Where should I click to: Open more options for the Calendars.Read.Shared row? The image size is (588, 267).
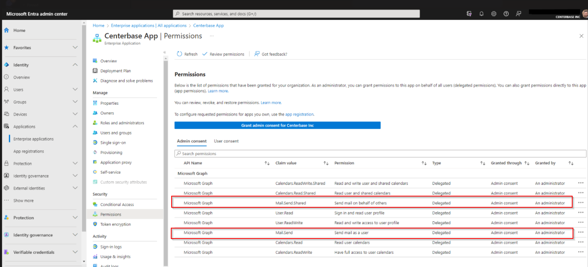click(581, 193)
